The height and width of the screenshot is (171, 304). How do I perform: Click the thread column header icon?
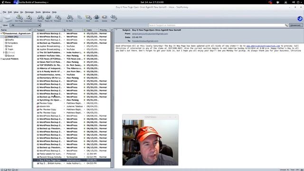tap(35, 30)
